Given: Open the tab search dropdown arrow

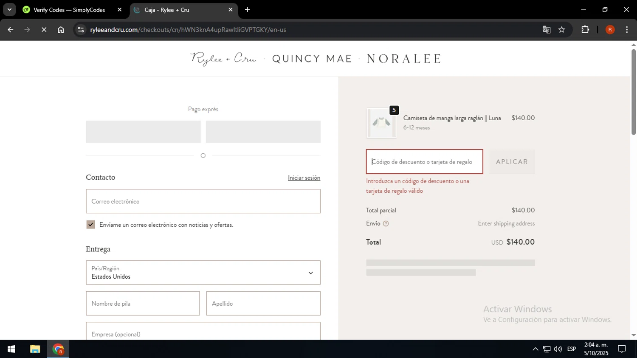Looking at the screenshot, I should 9,10.
